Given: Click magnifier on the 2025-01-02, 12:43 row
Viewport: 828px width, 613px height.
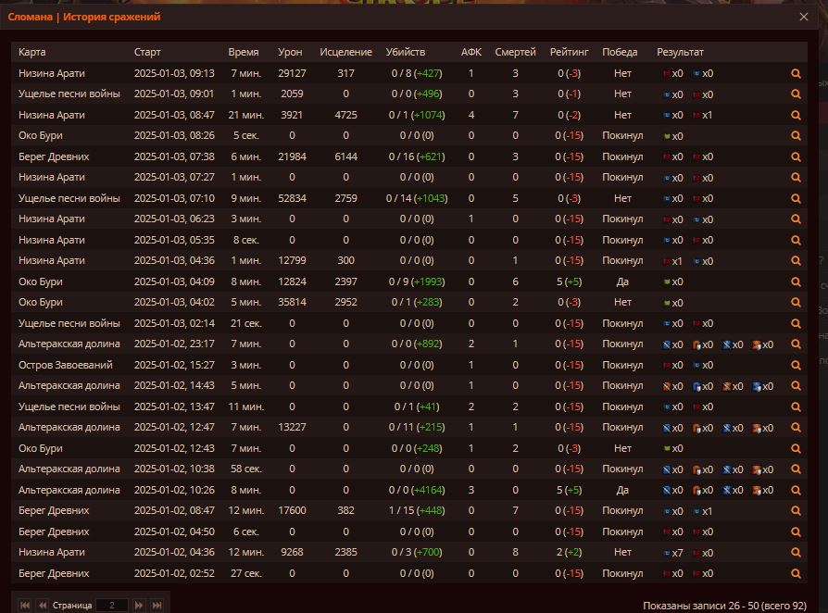Looking at the screenshot, I should point(796,449).
